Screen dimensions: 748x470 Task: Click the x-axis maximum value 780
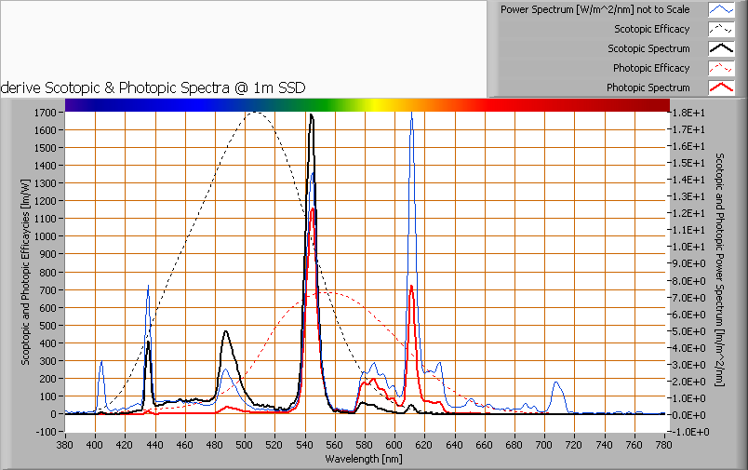click(x=664, y=446)
